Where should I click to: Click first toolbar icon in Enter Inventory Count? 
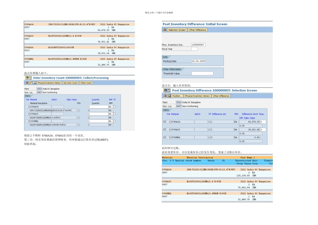(x=26, y=83)
